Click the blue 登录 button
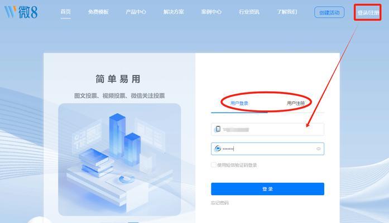The image size is (389, 223). 267,189
